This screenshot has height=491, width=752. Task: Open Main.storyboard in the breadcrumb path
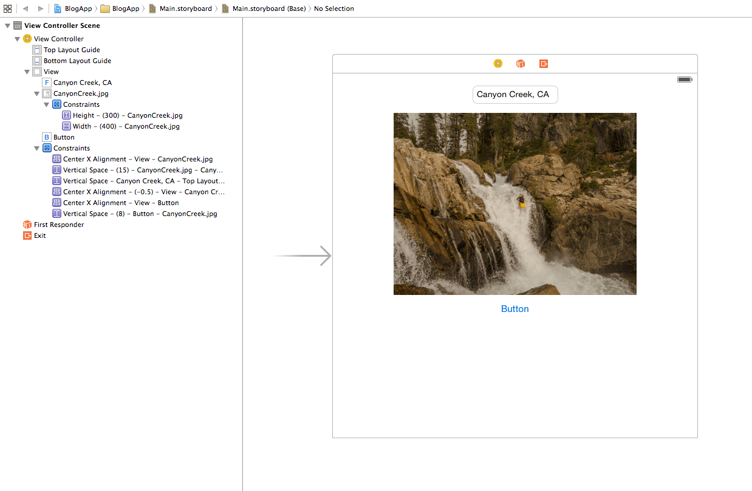[x=185, y=8]
